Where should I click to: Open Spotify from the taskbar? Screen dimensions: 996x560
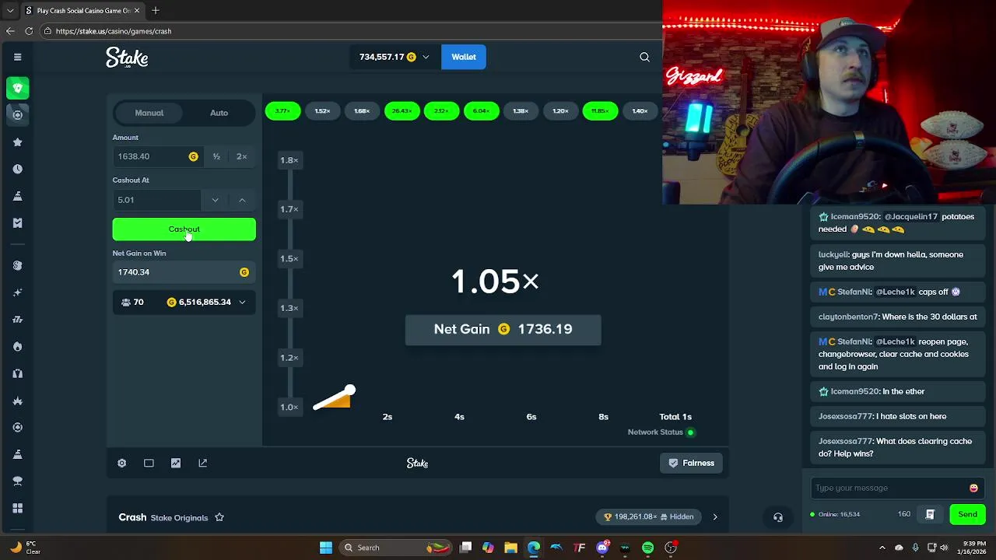pos(647,548)
